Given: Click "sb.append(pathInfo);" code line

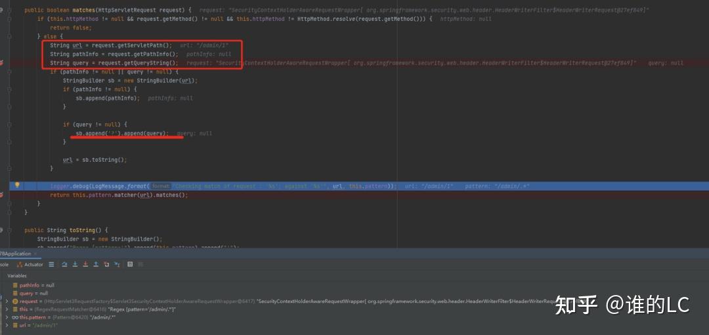Looking at the screenshot, I should click(108, 98).
